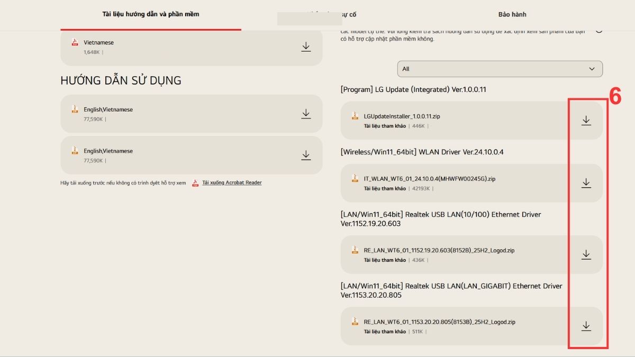Click zip file icon beside LGUpdateInstaller_1.0.0.11.zip
635x357 pixels.
(355, 116)
